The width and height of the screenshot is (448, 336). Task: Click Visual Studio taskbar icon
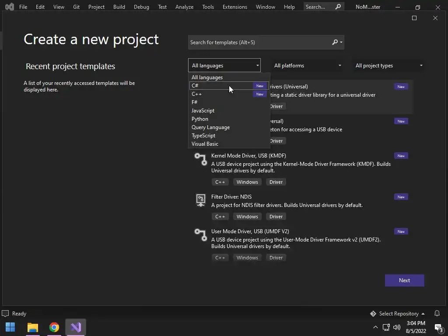click(x=76, y=327)
